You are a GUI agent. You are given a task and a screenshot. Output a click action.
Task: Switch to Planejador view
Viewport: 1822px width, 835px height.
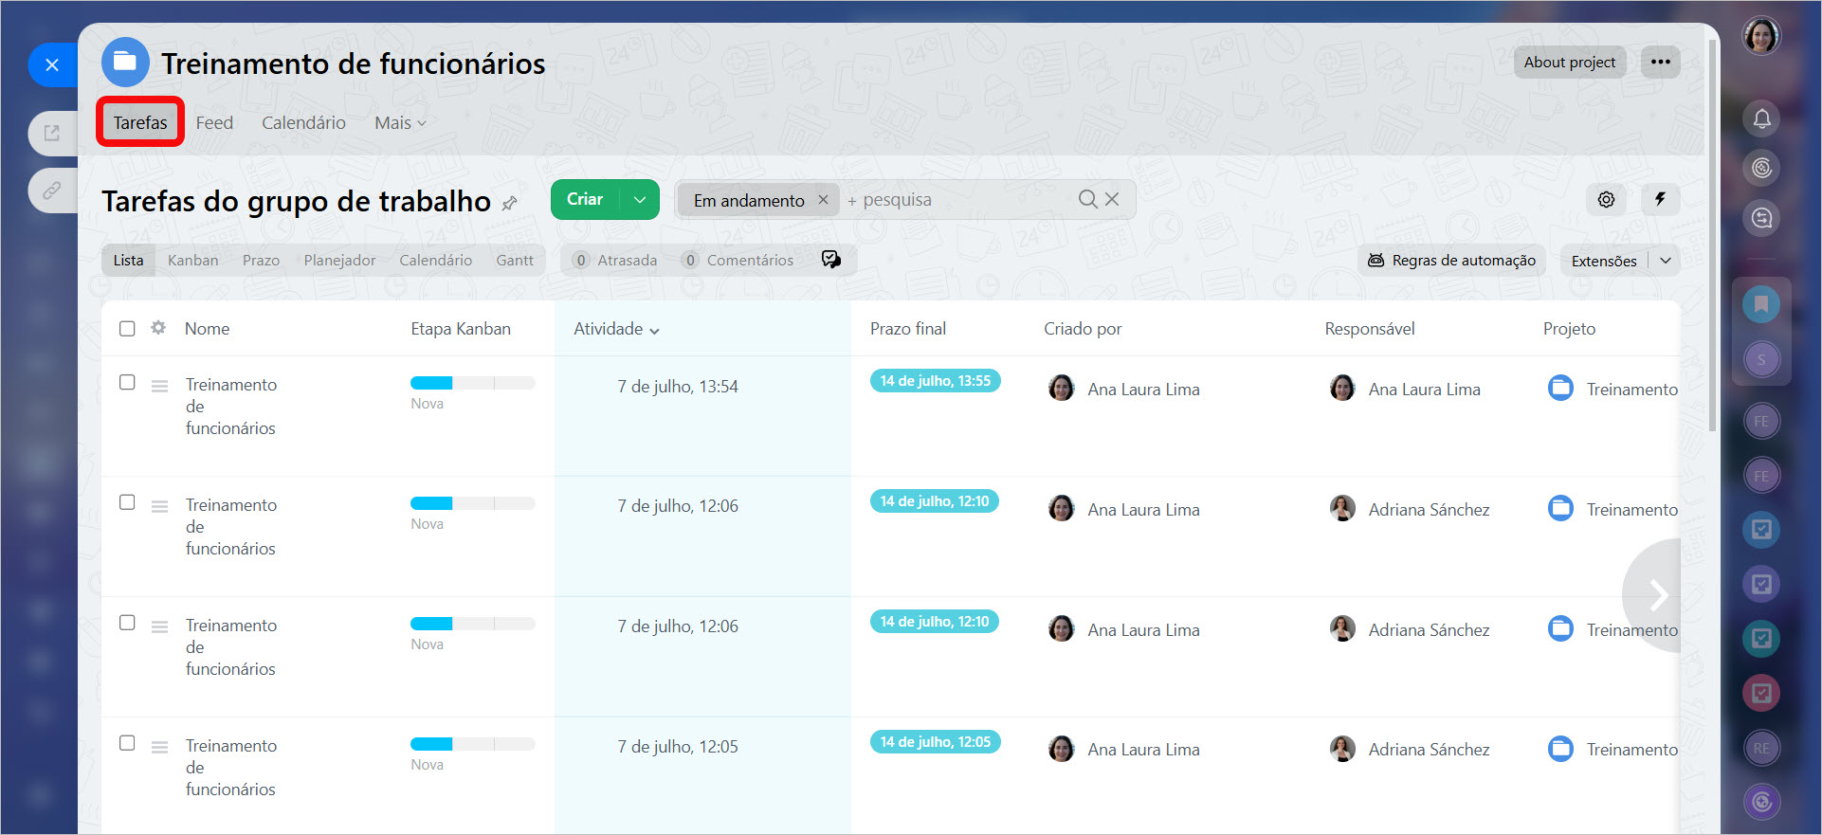pyautogui.click(x=339, y=261)
